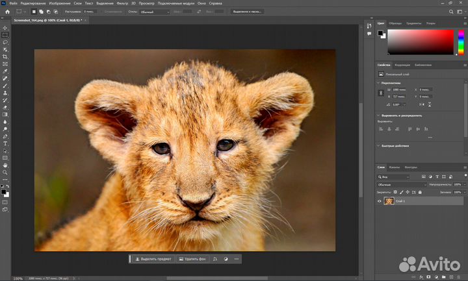Open the History panel icon

[x=369, y=26]
